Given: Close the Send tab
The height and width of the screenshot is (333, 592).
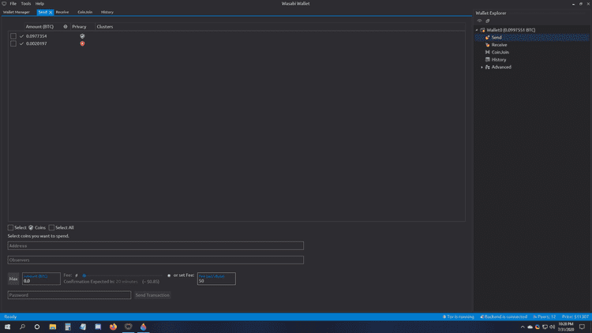Looking at the screenshot, I should point(51,13).
